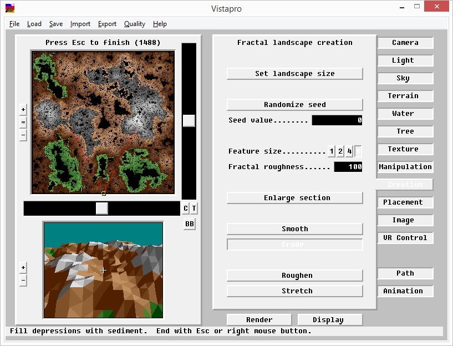The width and height of the screenshot is (453, 346).
Task: Open the VR Control panel
Action: pyautogui.click(x=405, y=238)
